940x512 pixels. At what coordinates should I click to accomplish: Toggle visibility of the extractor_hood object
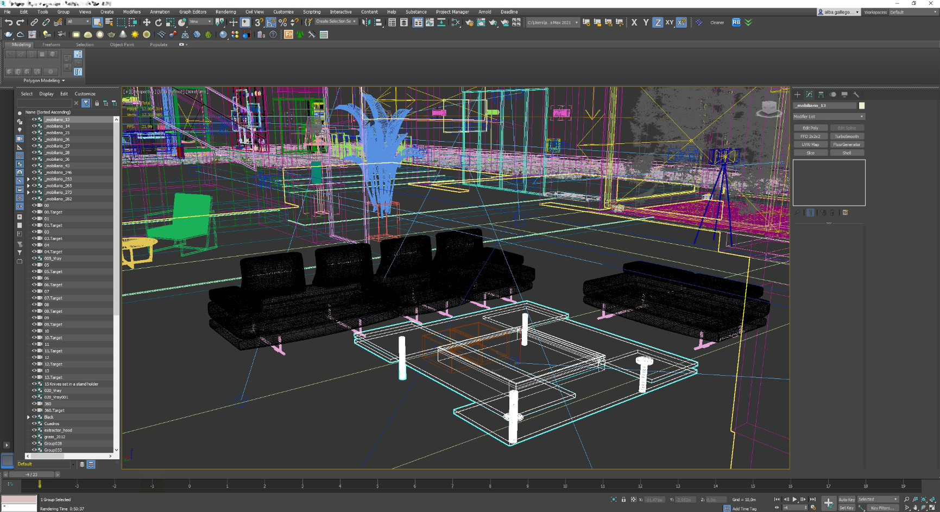[x=34, y=430]
